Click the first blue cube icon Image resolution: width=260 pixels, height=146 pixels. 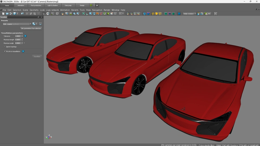[144, 14]
